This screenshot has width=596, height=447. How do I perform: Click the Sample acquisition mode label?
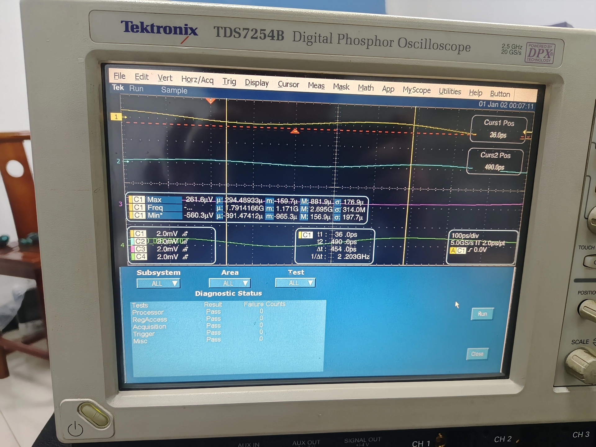[174, 90]
